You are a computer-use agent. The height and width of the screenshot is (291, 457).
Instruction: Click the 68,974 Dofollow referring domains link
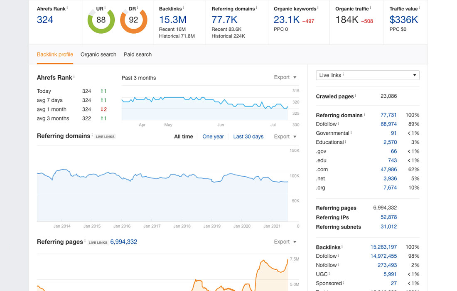(388, 124)
